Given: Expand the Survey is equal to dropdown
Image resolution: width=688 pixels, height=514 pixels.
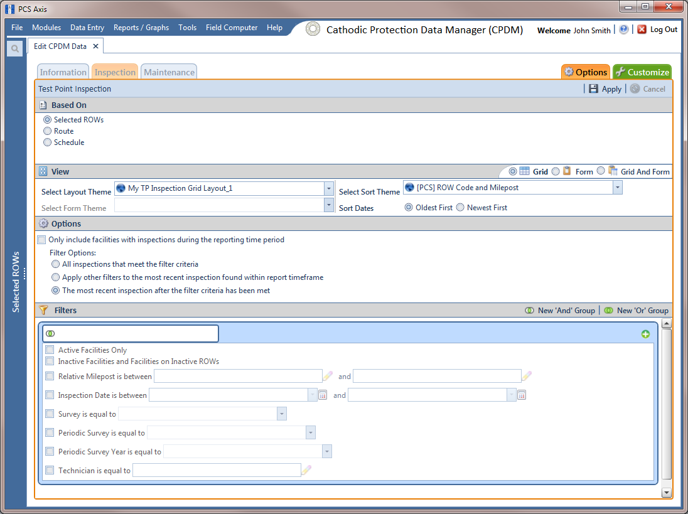Looking at the screenshot, I should coord(282,414).
